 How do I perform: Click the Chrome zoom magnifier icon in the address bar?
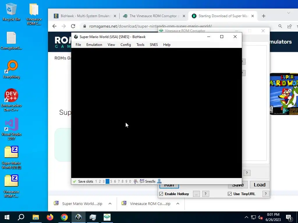[280, 26]
